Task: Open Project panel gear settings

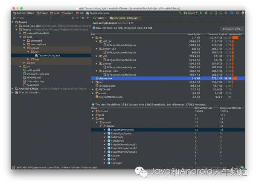Action: [x=83, y=18]
